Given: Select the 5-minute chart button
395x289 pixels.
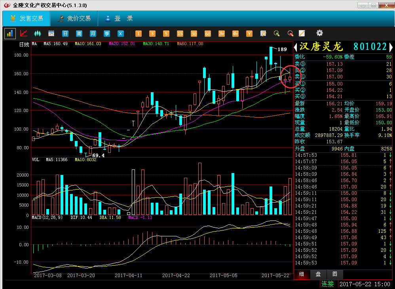Looking at the screenshot, I should click(x=166, y=34).
